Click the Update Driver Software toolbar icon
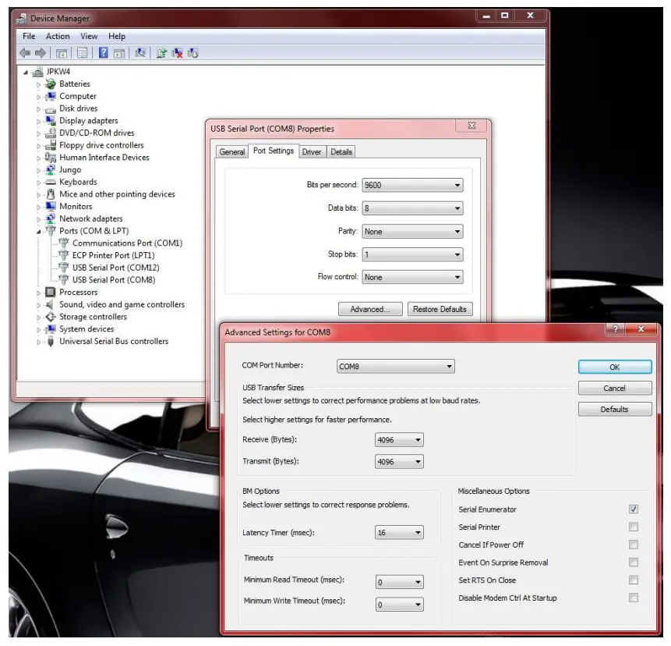Viewport: 671px width, 646px height. [x=161, y=53]
